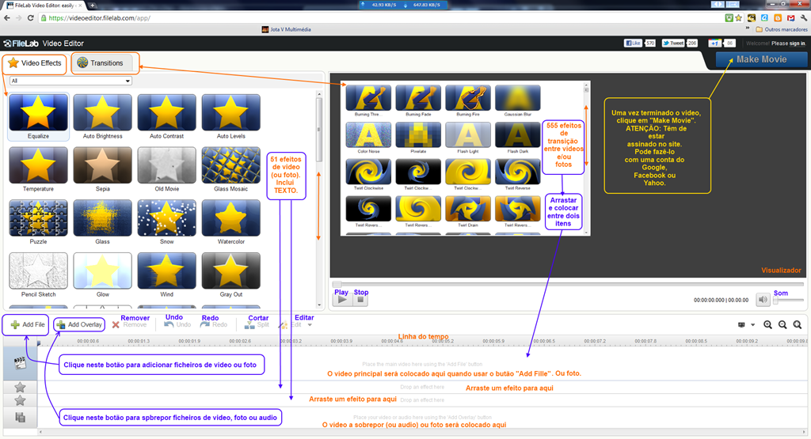Image resolution: width=811 pixels, height=439 pixels.
Task: Select the Flash Dark transition
Action: (x=517, y=138)
